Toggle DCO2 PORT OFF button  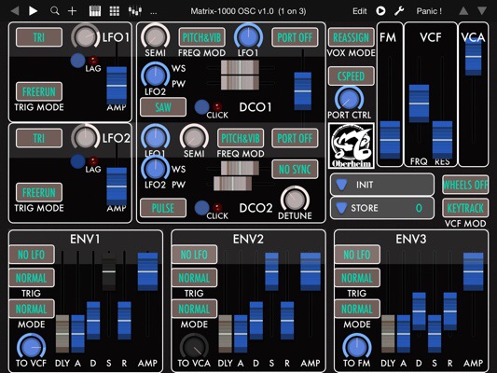point(295,138)
